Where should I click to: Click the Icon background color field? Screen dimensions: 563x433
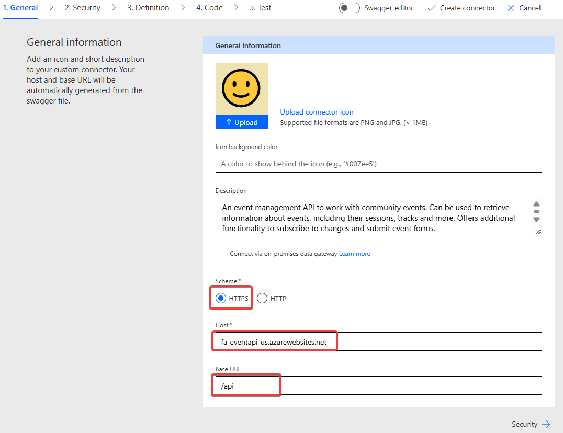click(x=378, y=163)
